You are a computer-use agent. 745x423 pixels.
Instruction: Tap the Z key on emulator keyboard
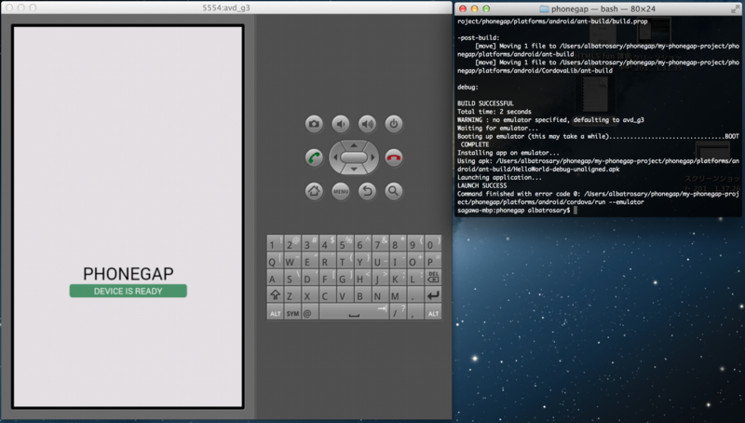click(292, 294)
